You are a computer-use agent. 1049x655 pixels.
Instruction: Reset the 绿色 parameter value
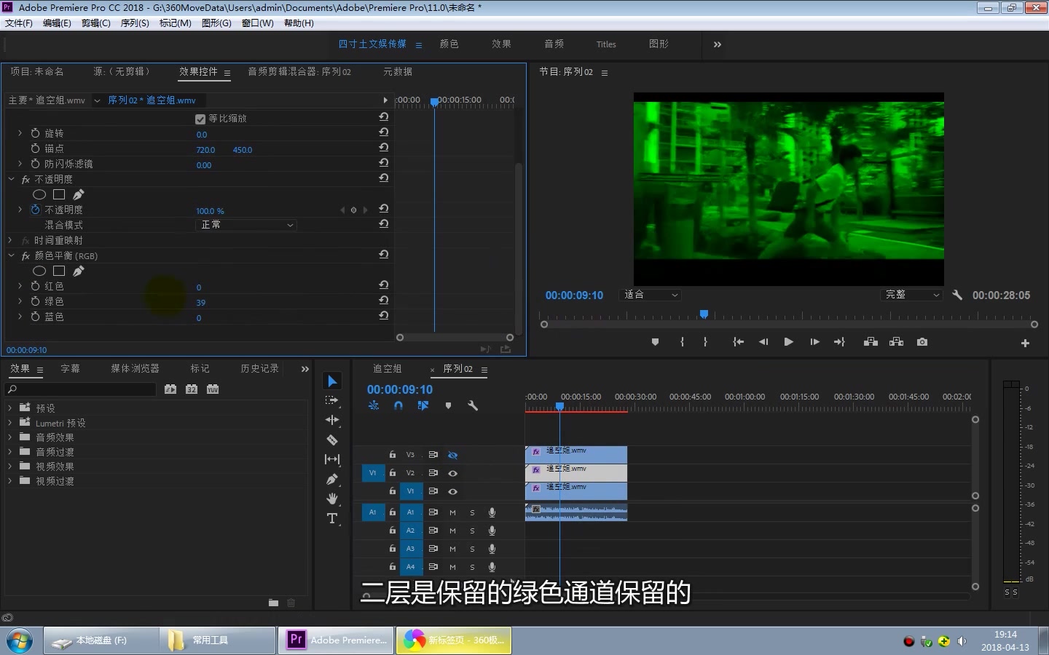[383, 301]
